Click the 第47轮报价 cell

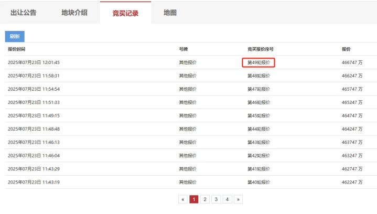258,89
